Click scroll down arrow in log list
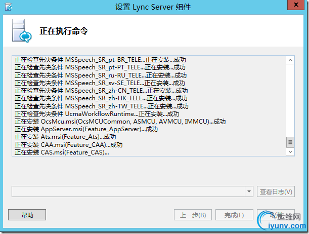Screen dimensions: 309x234 (x=290, y=152)
